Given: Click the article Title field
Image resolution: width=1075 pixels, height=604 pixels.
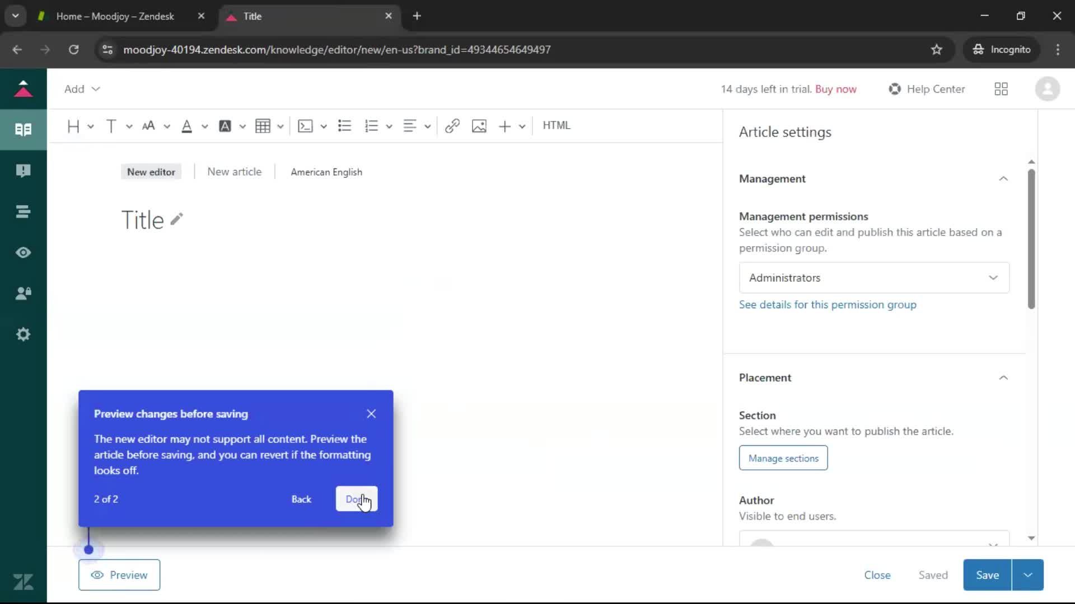Looking at the screenshot, I should coord(143,220).
